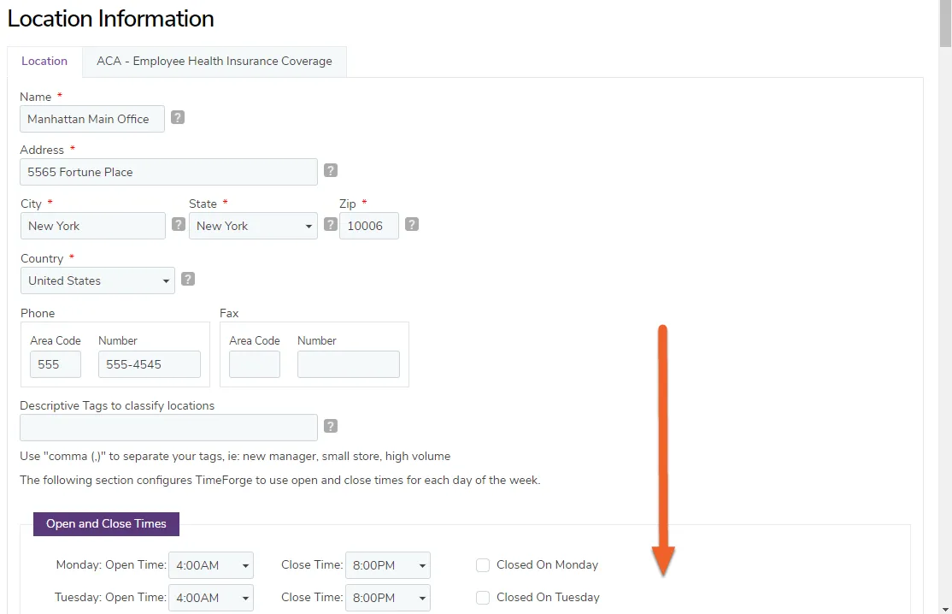The height and width of the screenshot is (614, 952).
Task: Click the Address field with 5565 Fortune Place
Action: [x=169, y=172]
